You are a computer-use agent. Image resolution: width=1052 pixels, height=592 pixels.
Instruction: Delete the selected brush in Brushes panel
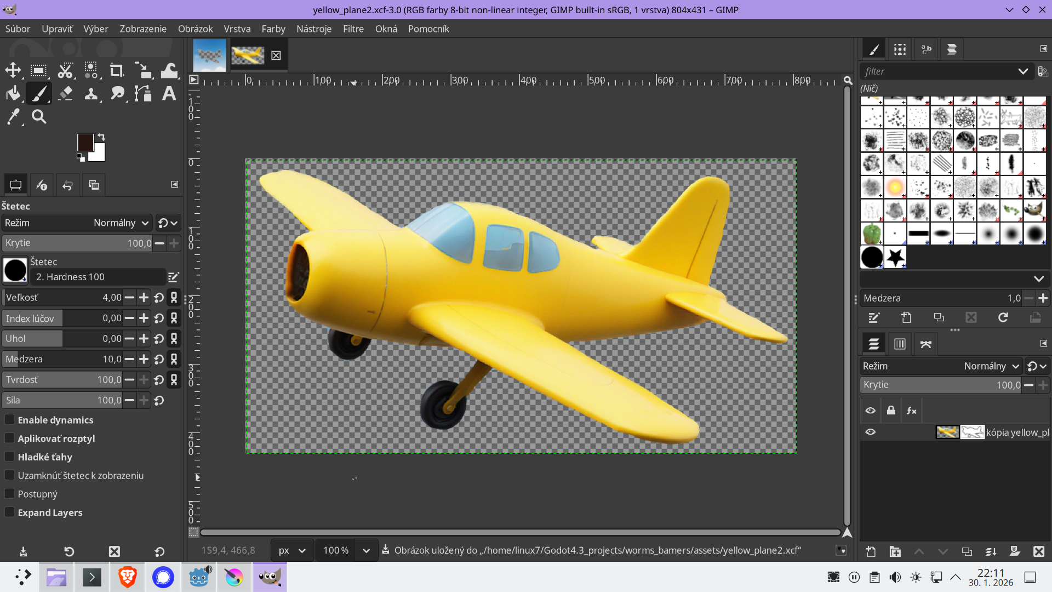click(972, 317)
